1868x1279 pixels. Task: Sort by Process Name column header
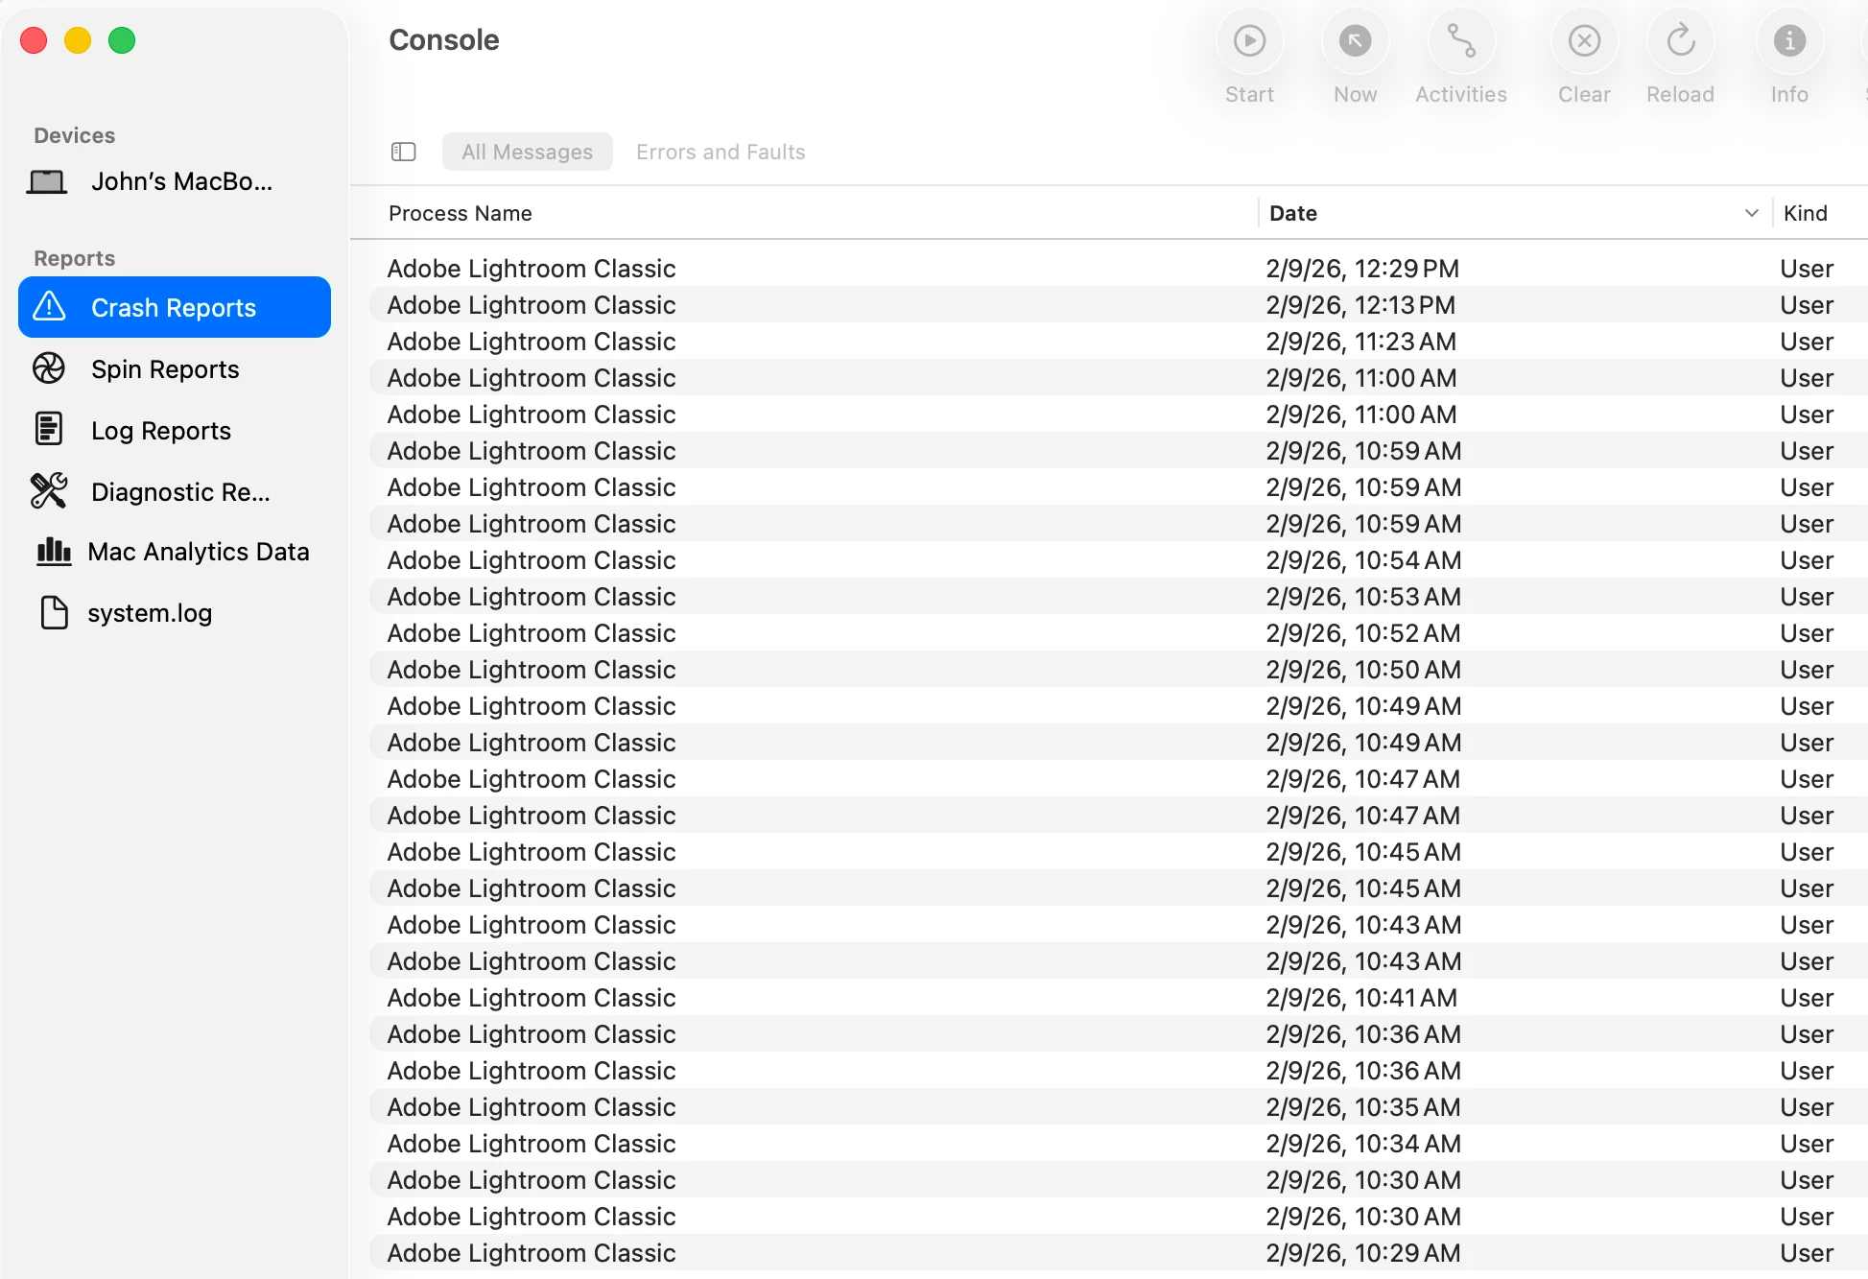tap(461, 213)
